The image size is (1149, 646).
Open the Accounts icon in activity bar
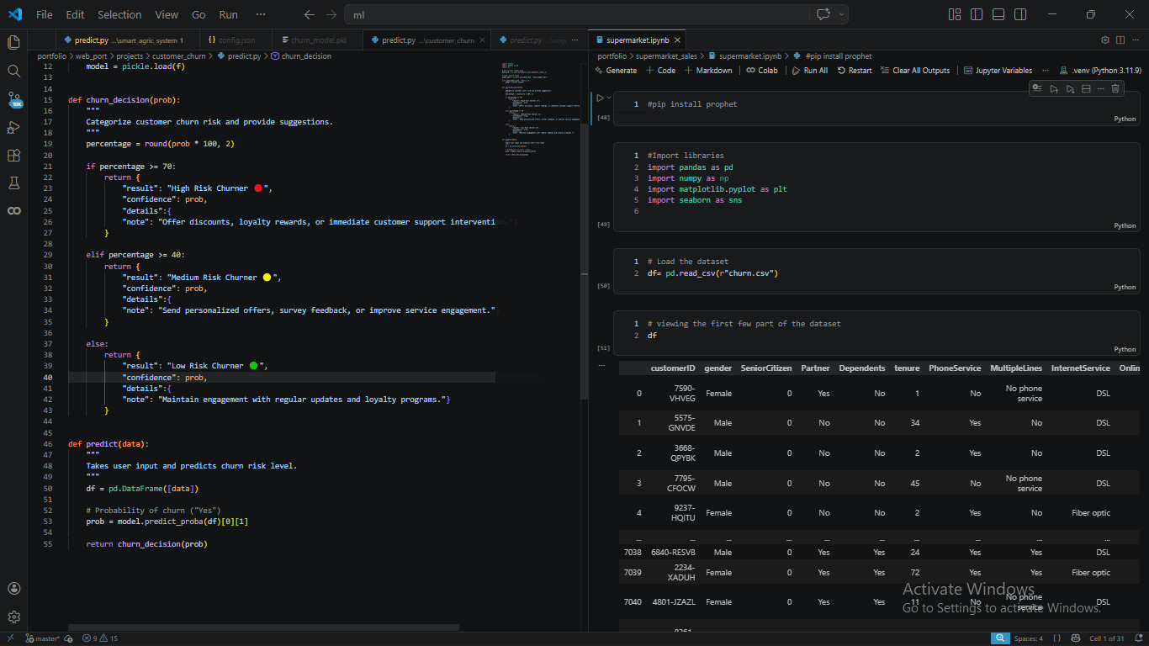coord(13,589)
